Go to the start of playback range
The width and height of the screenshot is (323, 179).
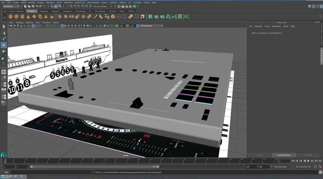[293, 161]
